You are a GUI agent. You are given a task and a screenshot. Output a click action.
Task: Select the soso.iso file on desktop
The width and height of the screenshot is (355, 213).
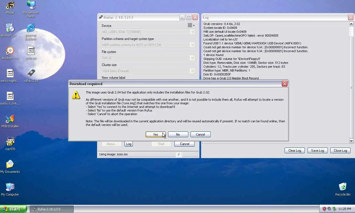(31, 53)
